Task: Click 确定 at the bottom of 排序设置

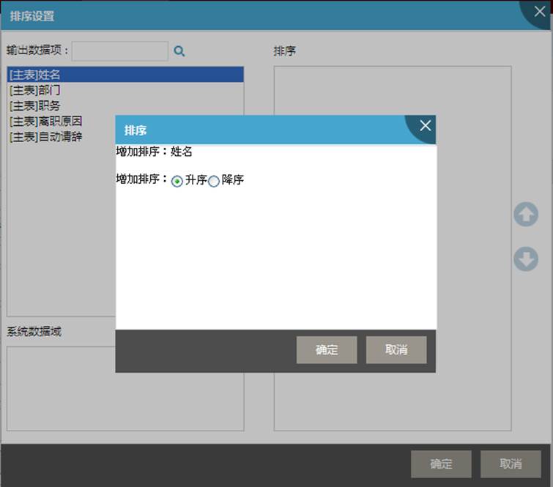Action: tap(441, 464)
